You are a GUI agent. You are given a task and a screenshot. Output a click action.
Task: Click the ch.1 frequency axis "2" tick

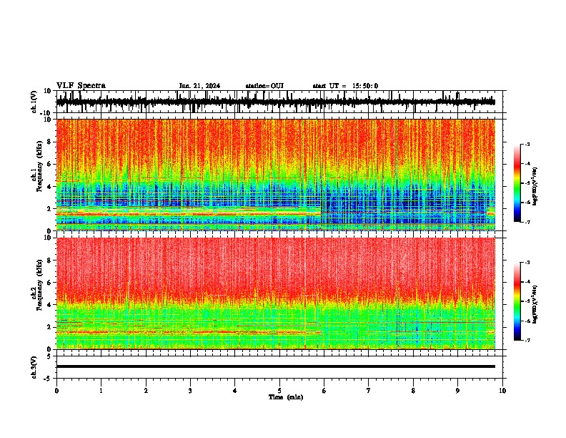click(x=49, y=209)
